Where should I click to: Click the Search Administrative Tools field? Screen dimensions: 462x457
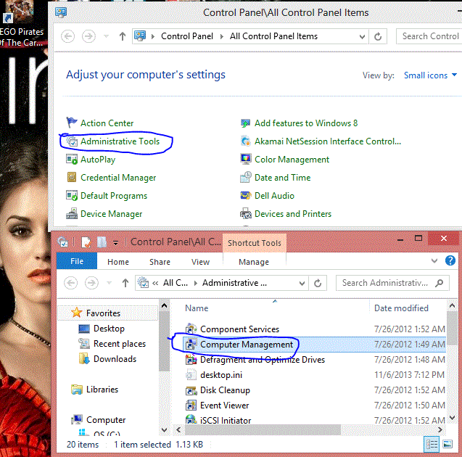[x=392, y=283]
